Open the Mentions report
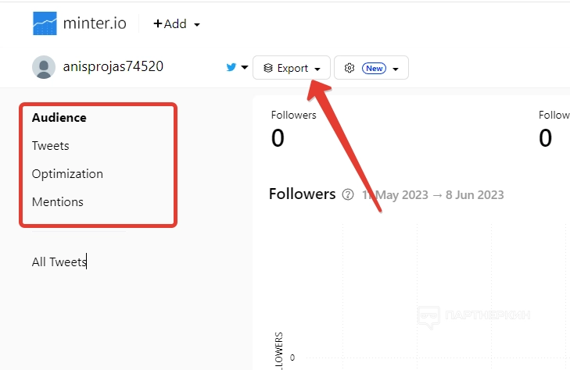Image resolution: width=570 pixels, height=370 pixels. click(x=58, y=201)
